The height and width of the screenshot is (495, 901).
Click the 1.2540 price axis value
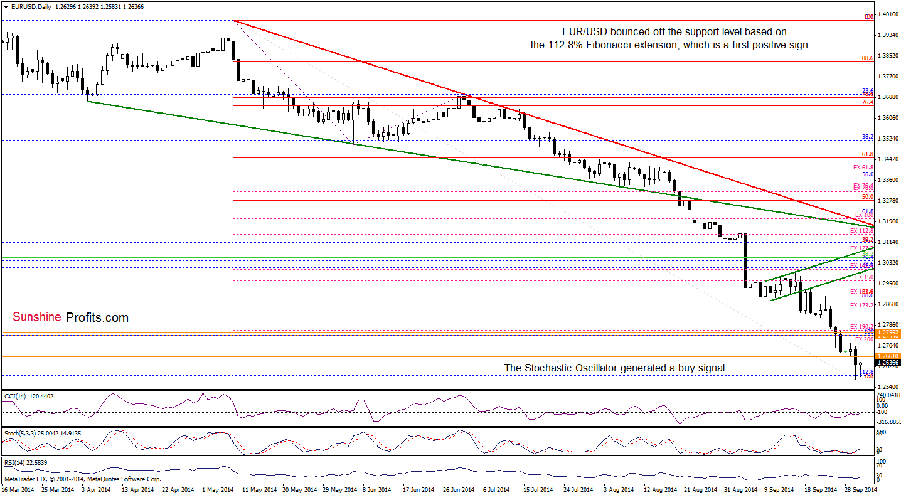click(x=888, y=387)
